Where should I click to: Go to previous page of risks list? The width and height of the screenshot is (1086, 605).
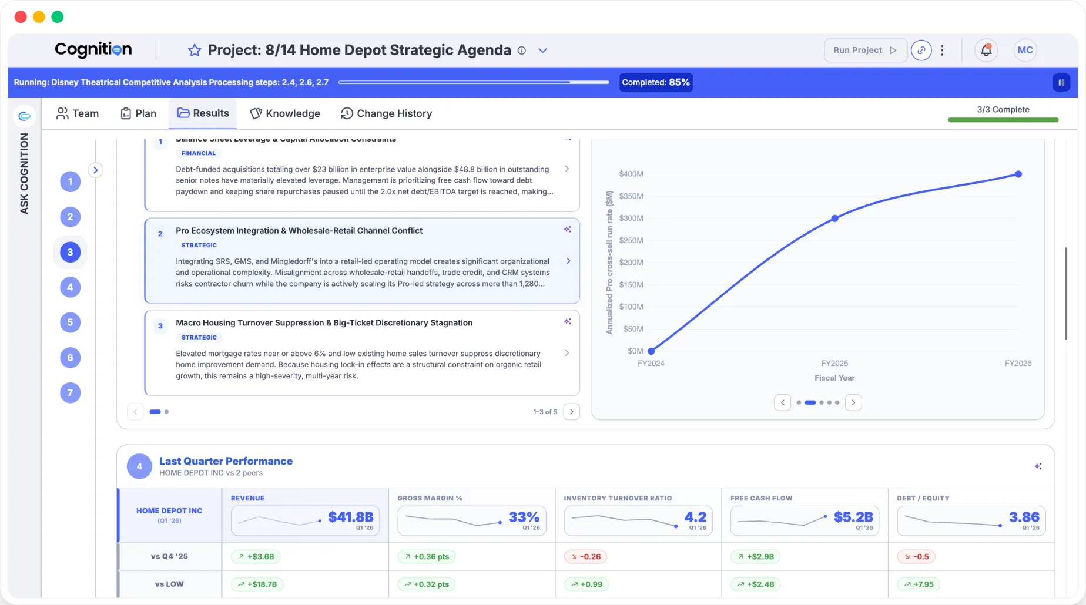[x=136, y=412]
